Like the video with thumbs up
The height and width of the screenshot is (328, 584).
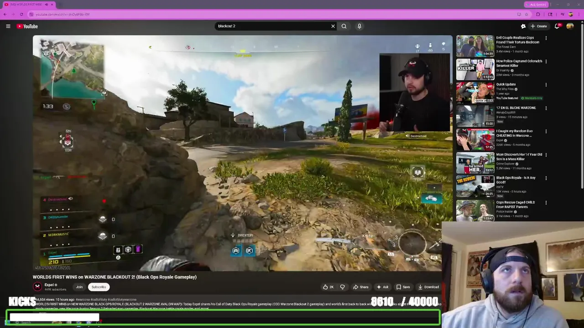tap(328, 287)
